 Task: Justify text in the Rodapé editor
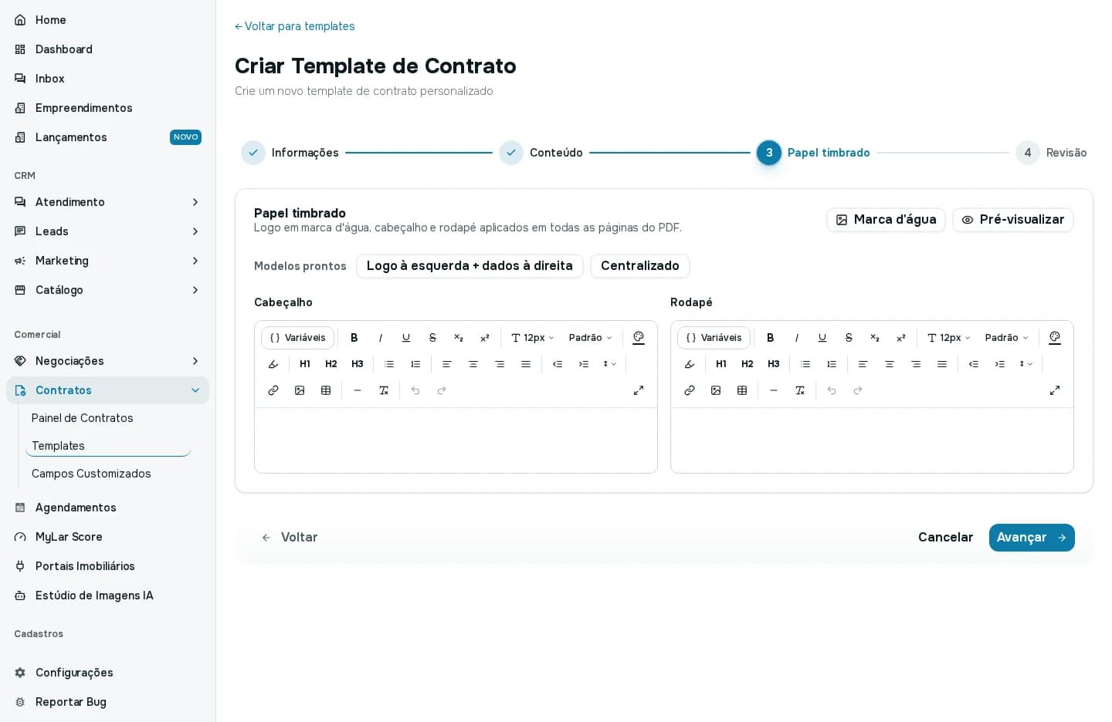click(x=942, y=364)
